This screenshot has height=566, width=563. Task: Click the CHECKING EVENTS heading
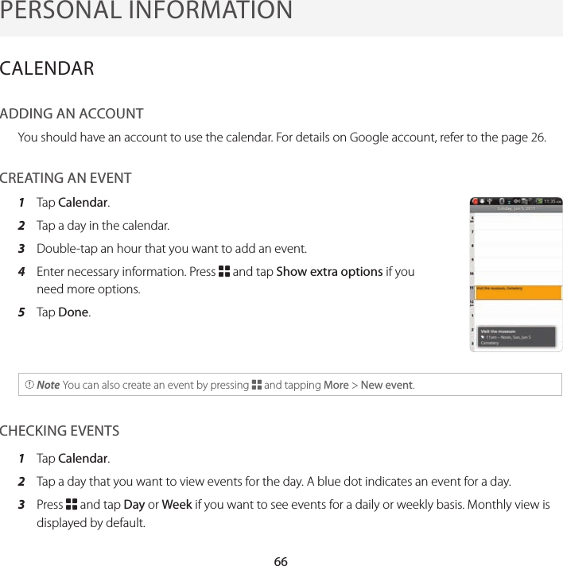[x=60, y=432]
